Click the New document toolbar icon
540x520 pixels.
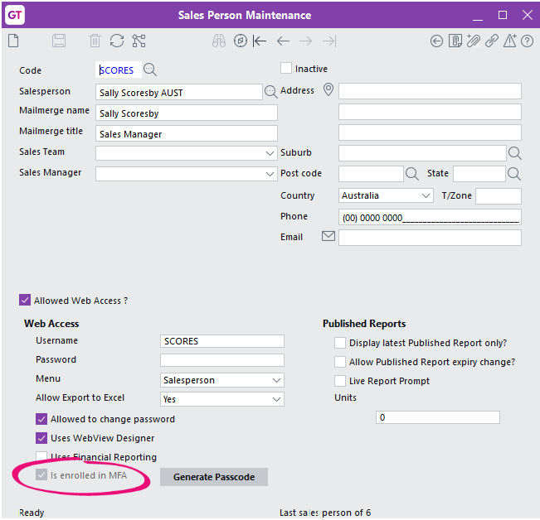pos(13,41)
